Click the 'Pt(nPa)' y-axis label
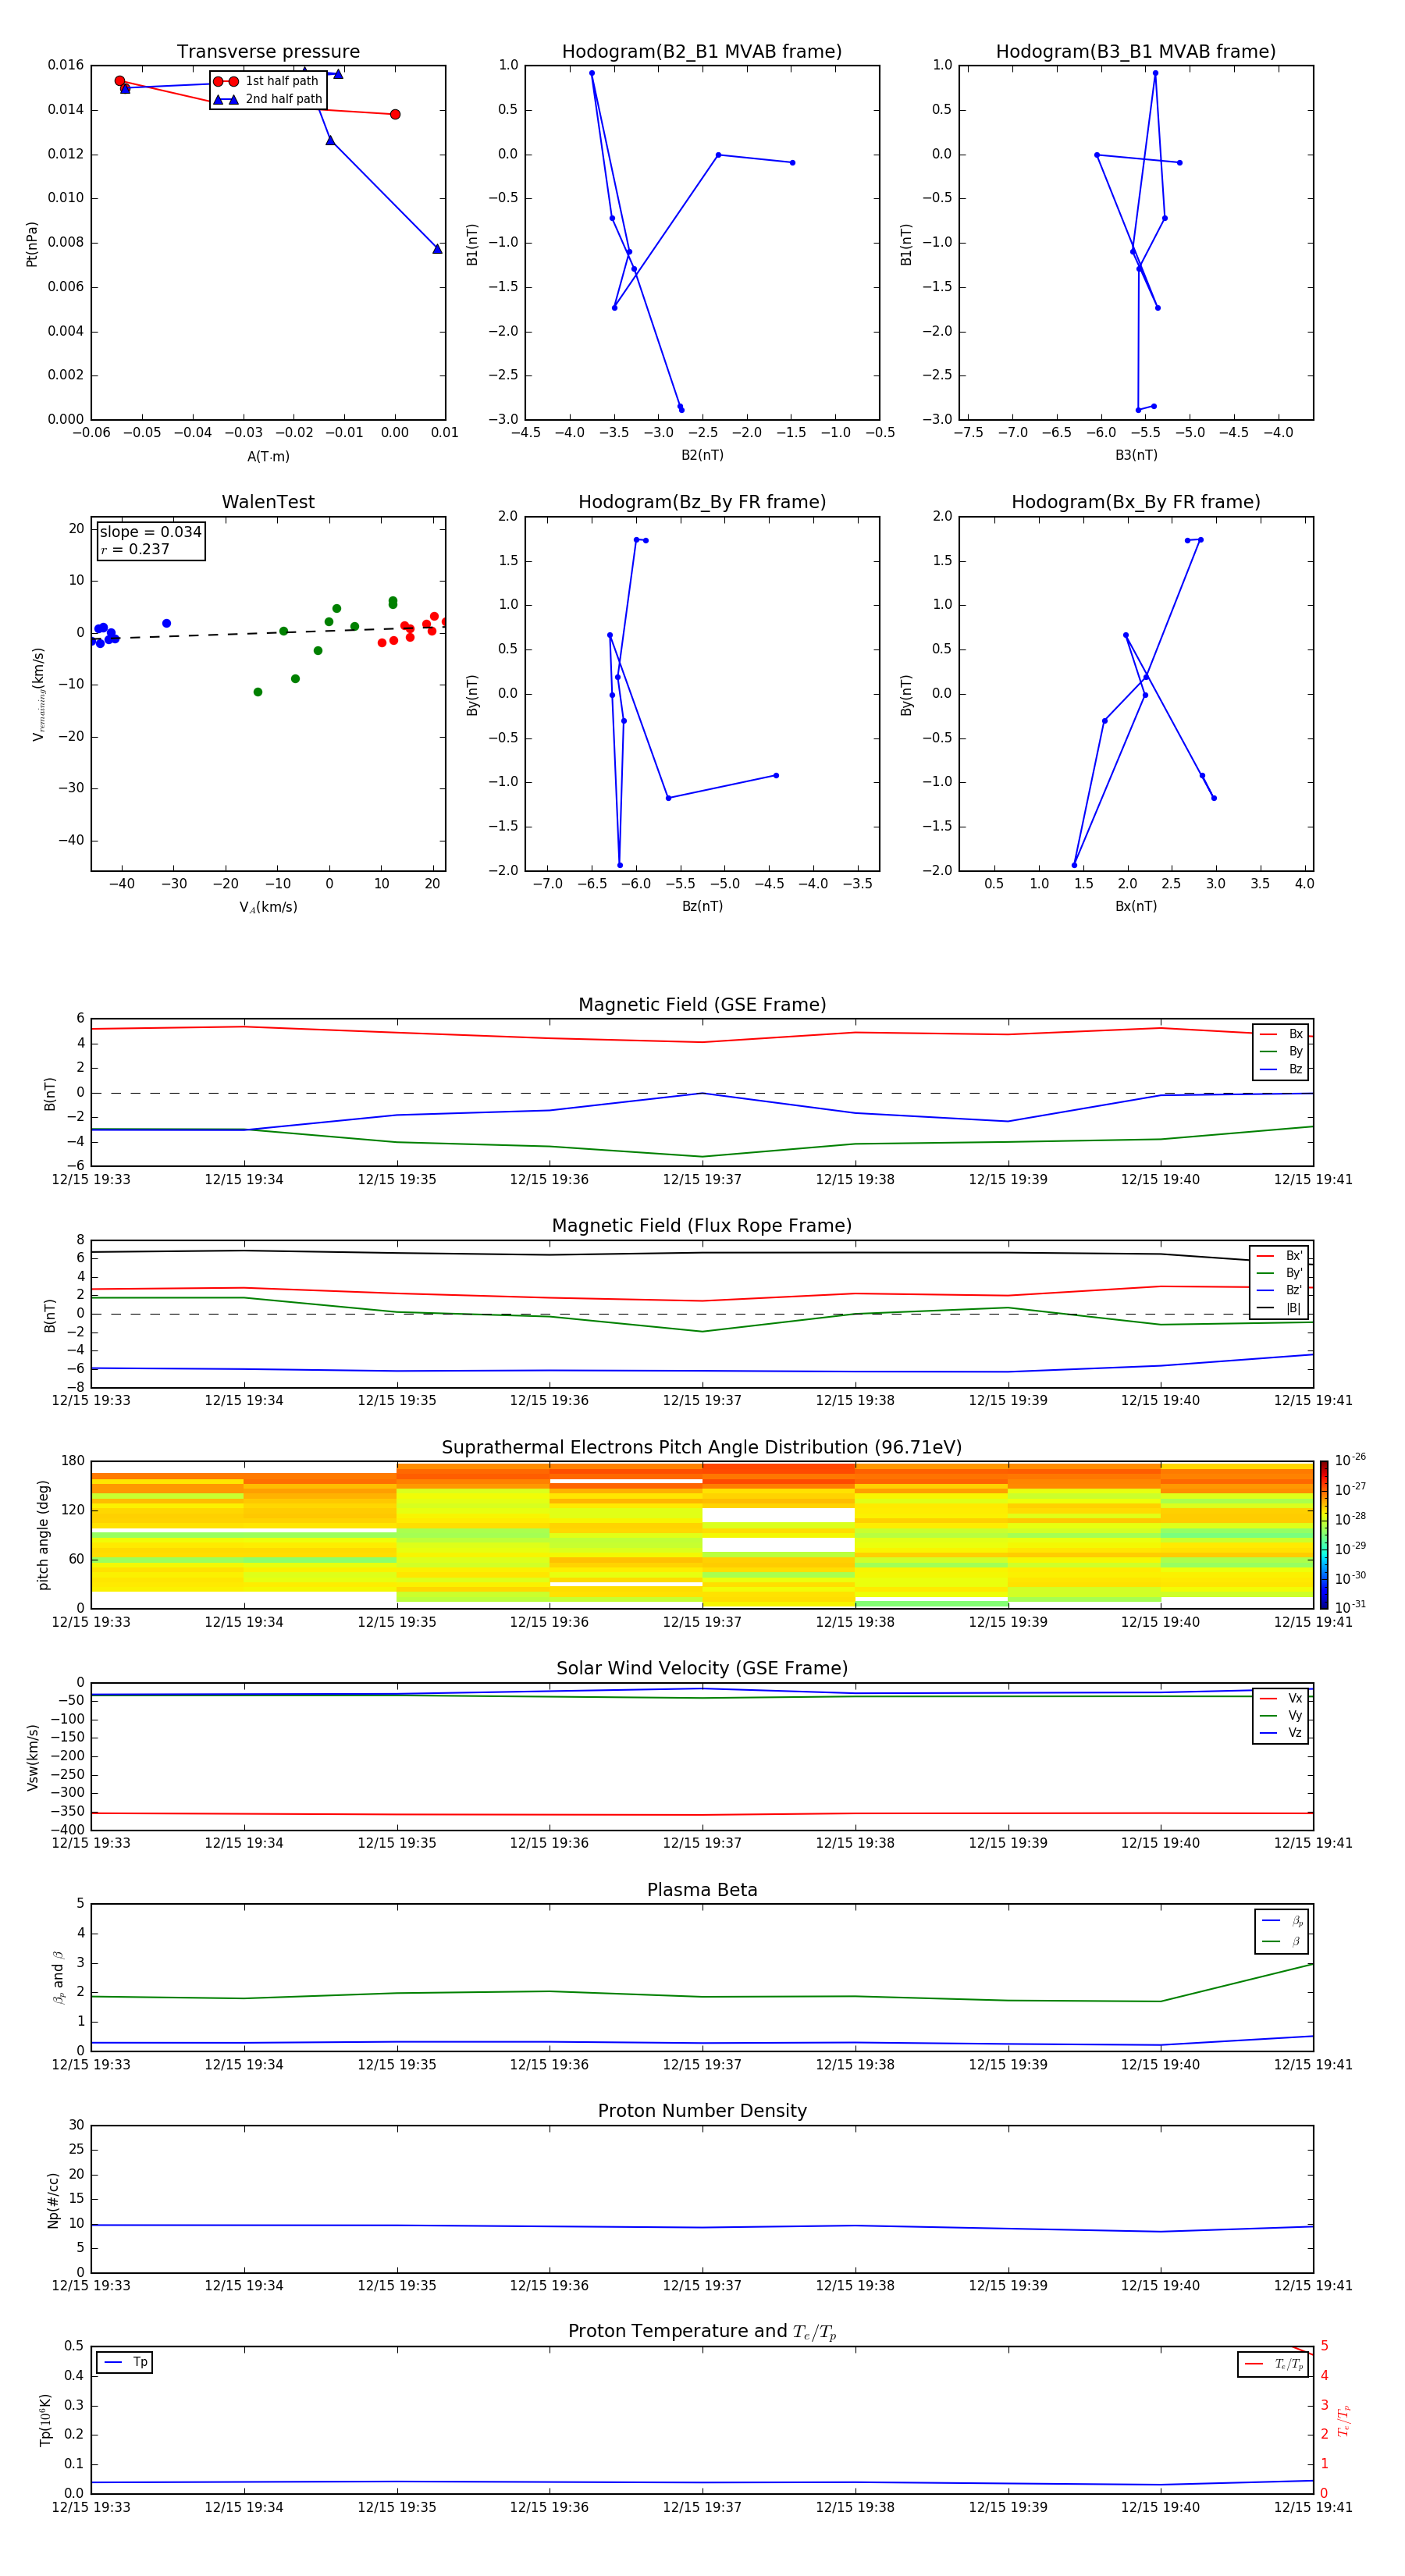Viewport: 1405px width, 2576px height. coord(32,243)
